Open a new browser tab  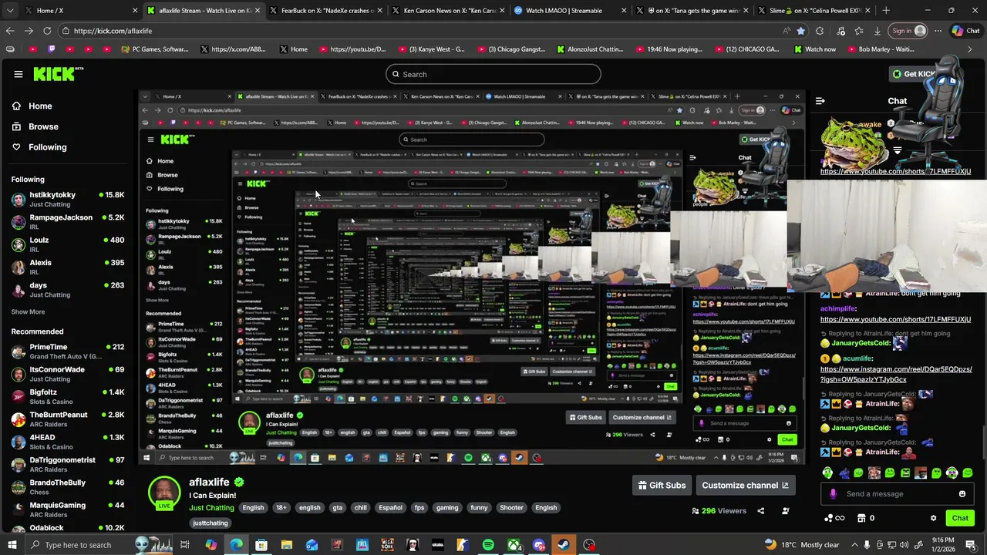tap(885, 11)
